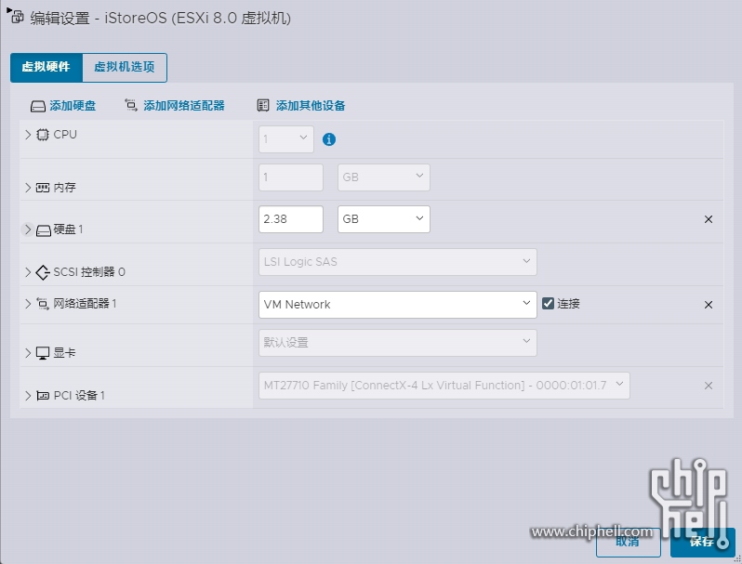
Task: Toggle the 连接 (connect) checkbox
Action: [x=548, y=304]
